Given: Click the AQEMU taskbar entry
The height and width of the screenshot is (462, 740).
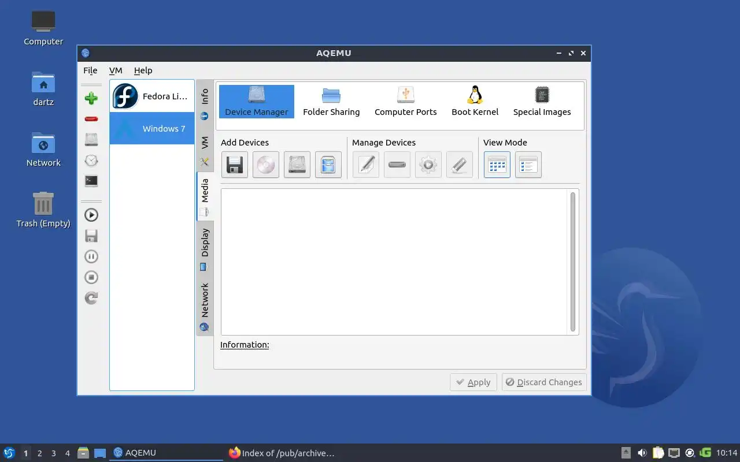Looking at the screenshot, I should (166, 453).
